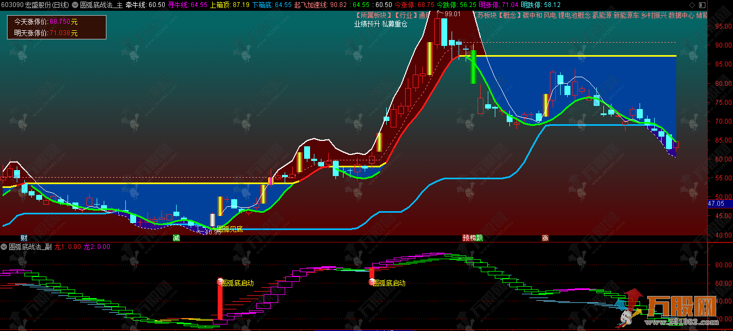Click the 碳中和 concept tag

pyautogui.click(x=533, y=15)
